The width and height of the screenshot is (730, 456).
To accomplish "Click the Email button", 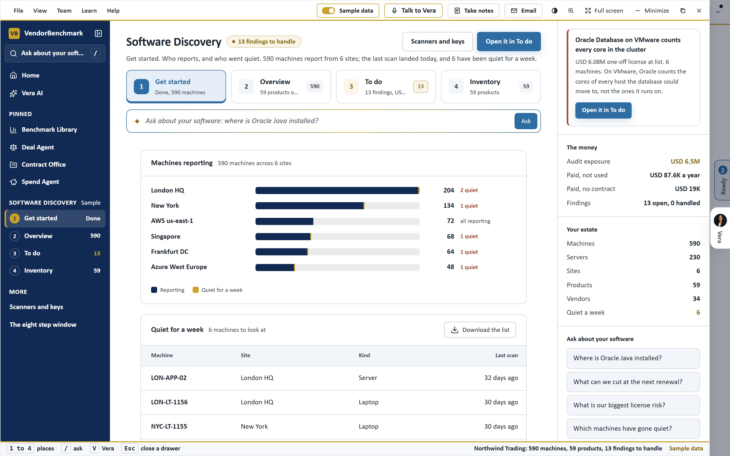I will coord(523,11).
